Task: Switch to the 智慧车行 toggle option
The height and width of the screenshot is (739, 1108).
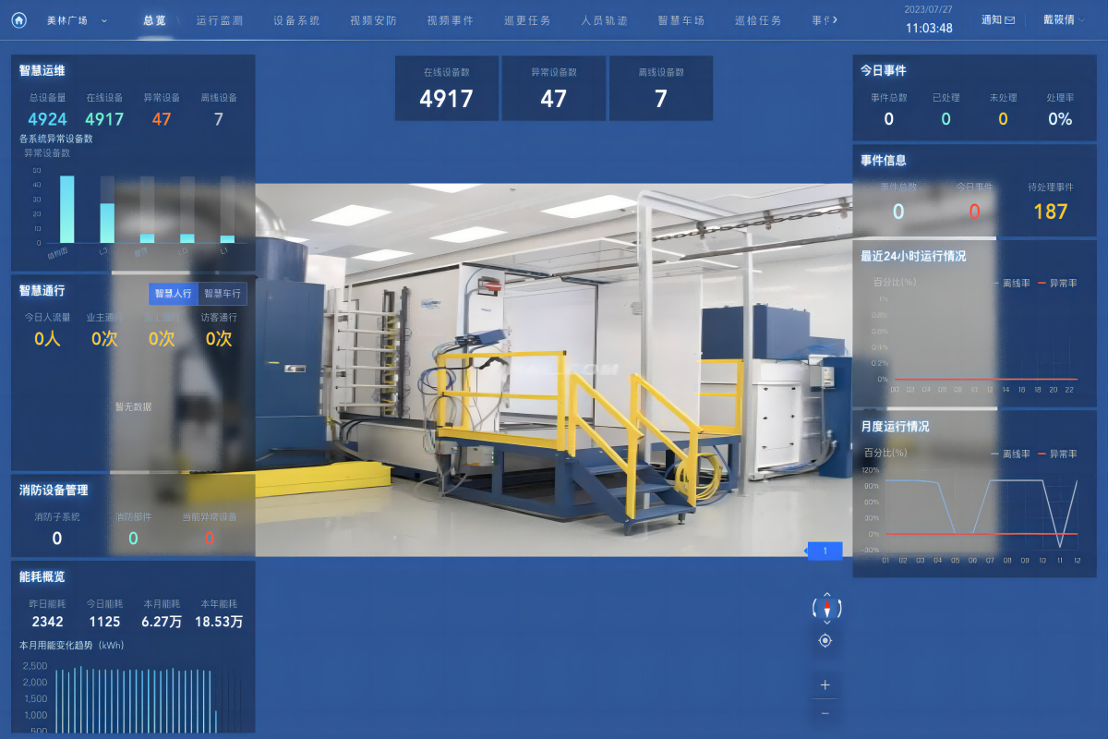Action: pos(223,294)
